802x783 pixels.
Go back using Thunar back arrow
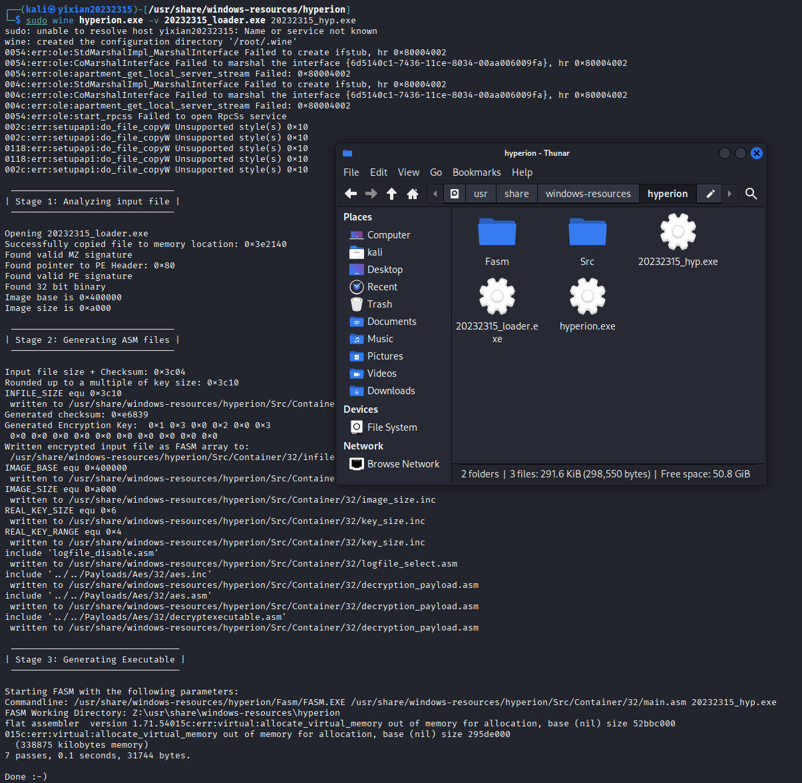click(x=351, y=194)
